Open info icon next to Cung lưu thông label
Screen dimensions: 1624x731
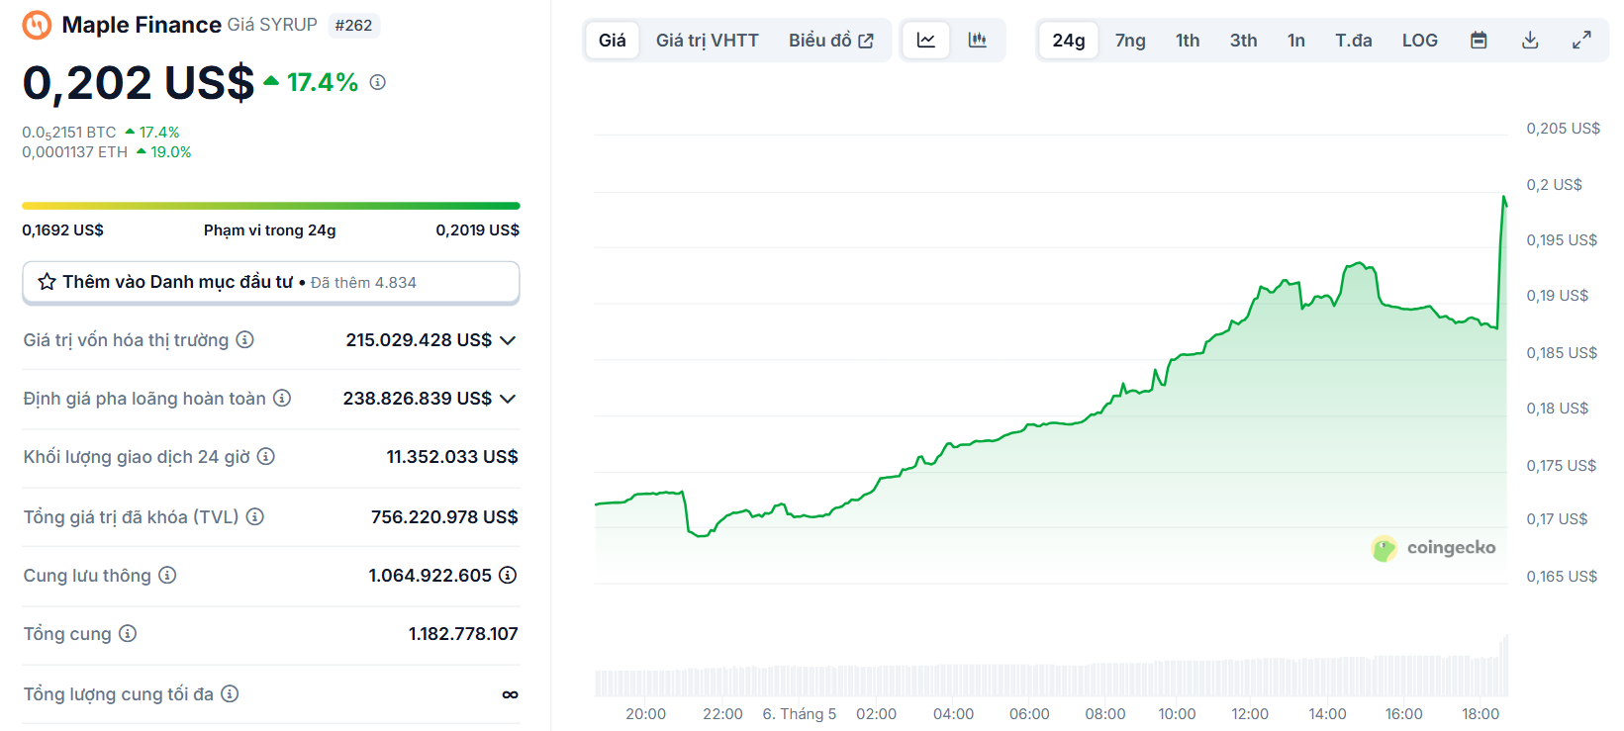point(167,575)
